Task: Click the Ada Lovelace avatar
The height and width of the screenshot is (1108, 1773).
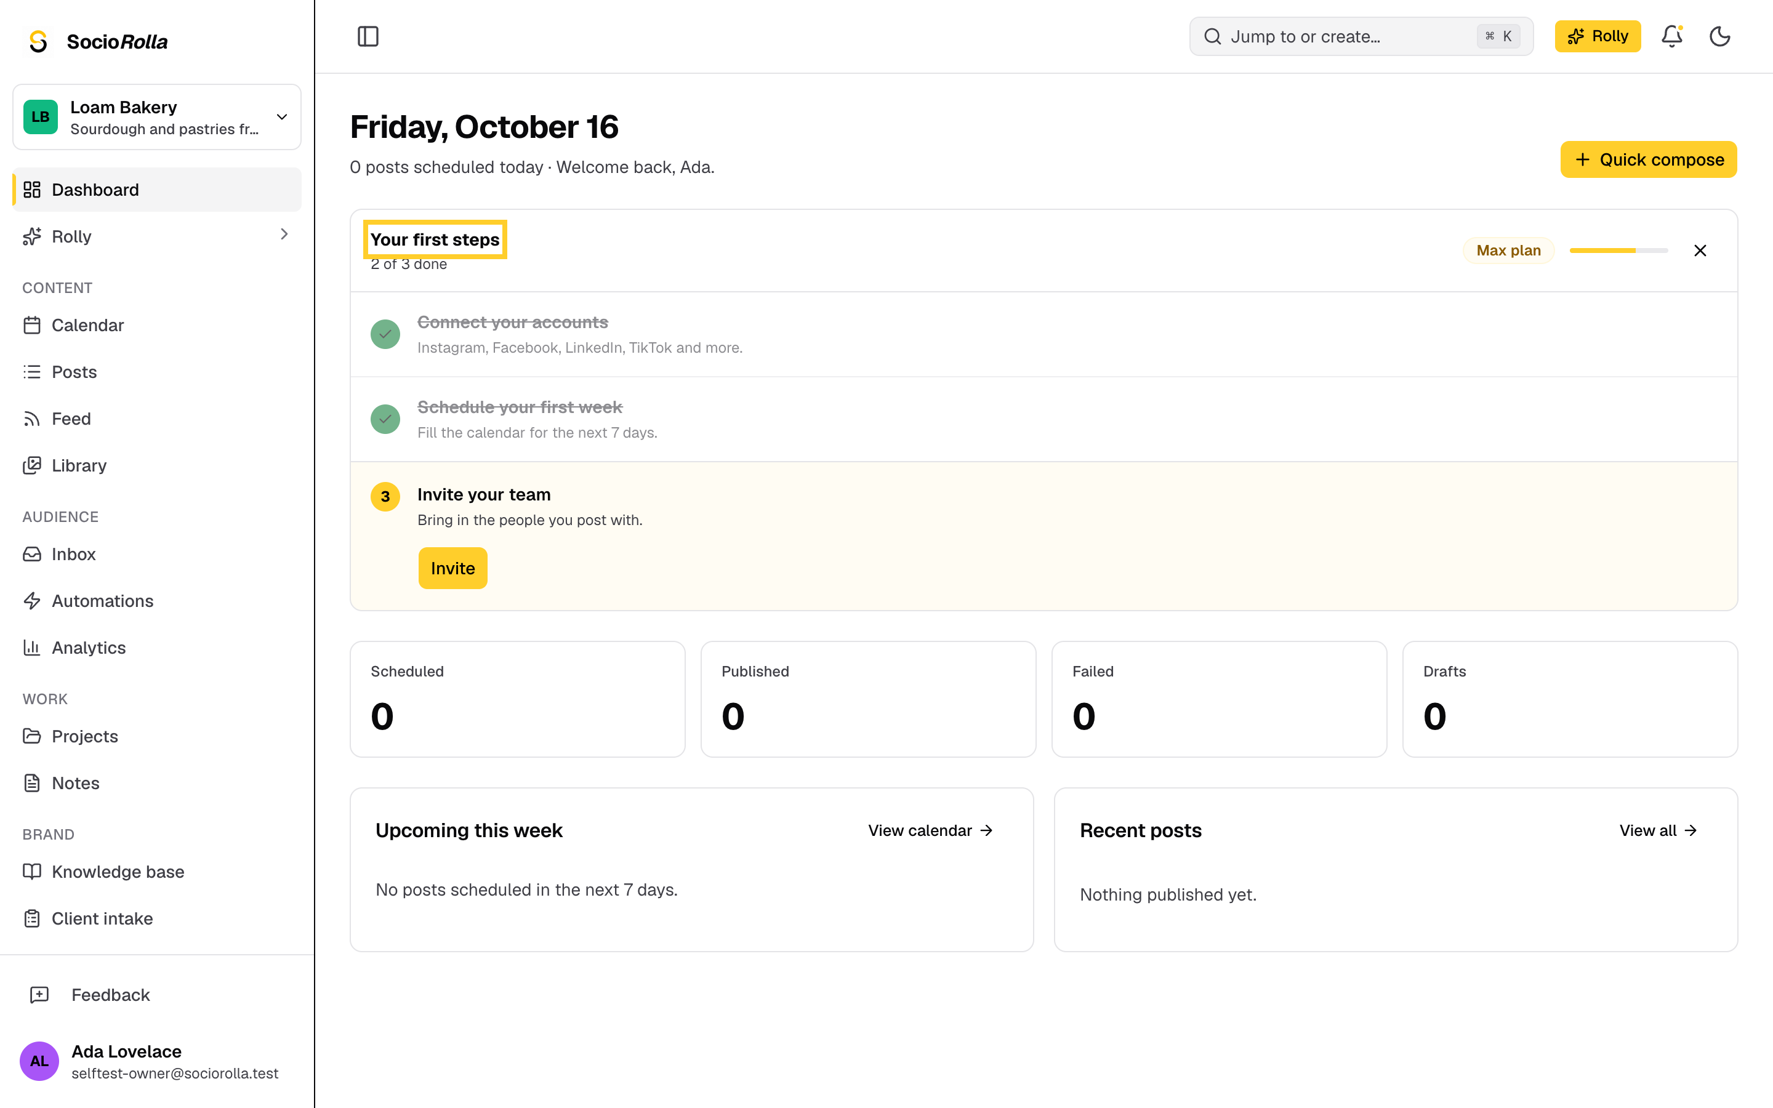Action: (39, 1061)
